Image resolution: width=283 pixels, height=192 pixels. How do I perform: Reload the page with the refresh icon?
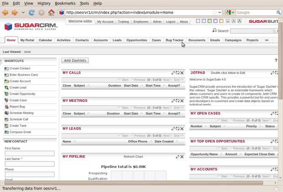point(32,12)
